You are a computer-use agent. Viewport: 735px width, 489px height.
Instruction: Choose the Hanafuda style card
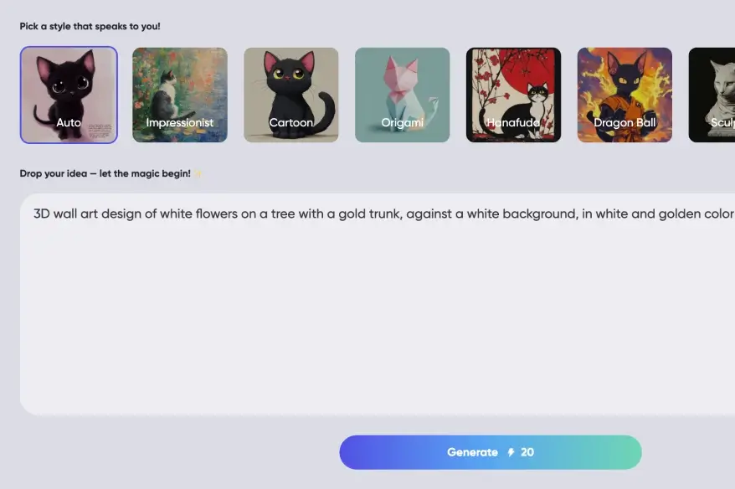(513, 95)
